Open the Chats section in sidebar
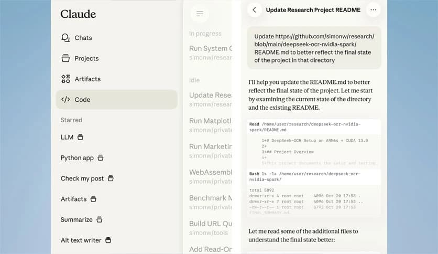This screenshot has height=254, width=438. [83, 38]
